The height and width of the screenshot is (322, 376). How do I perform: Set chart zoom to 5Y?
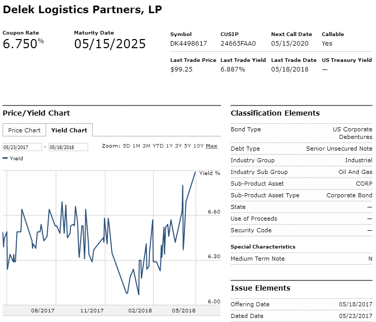coord(187,146)
